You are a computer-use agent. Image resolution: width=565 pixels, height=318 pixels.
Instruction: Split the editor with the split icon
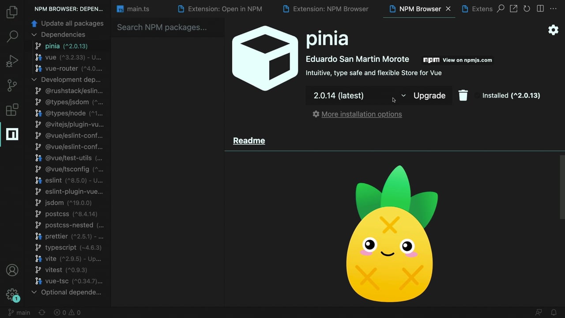tap(540, 8)
